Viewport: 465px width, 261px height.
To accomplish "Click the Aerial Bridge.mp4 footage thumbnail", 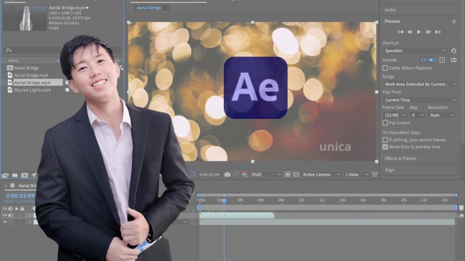I will click(24, 19).
